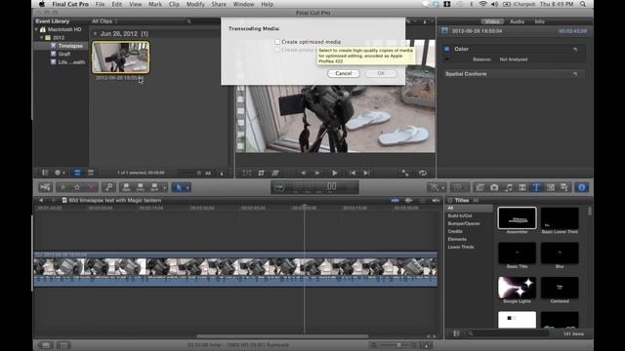Show the Themes browser
This screenshot has width=625, height=351.
tap(564, 187)
